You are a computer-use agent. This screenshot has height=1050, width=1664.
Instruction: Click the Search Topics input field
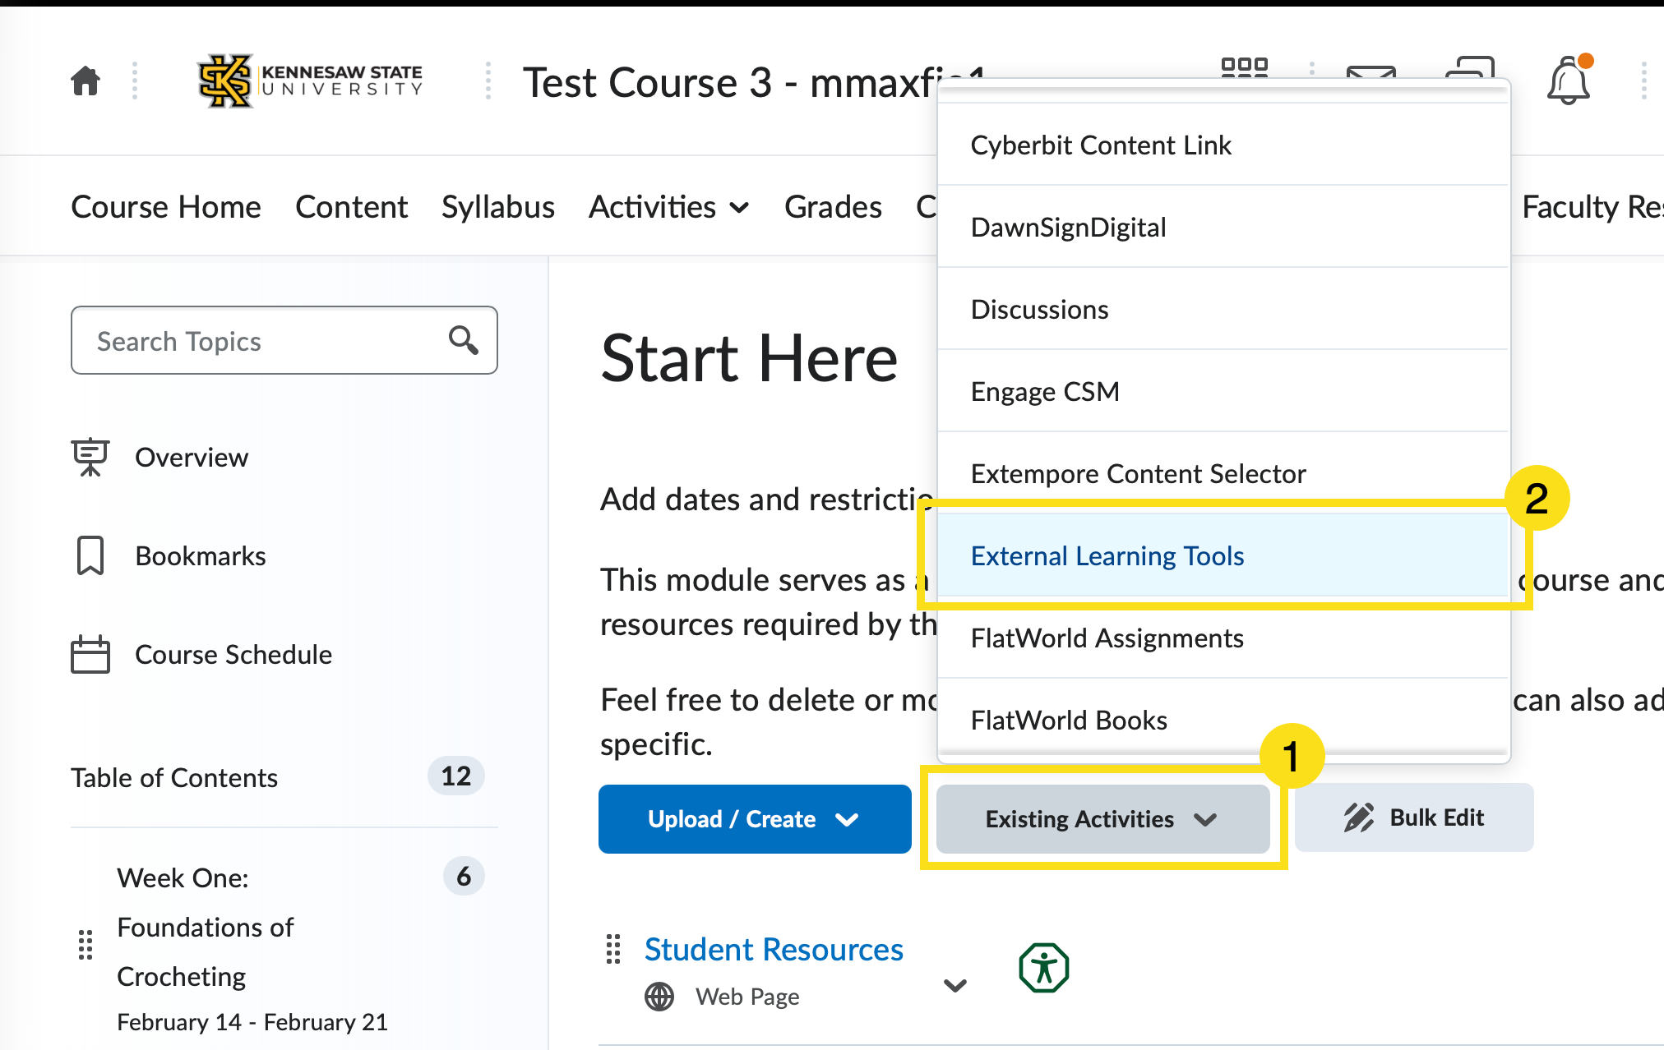[247, 340]
